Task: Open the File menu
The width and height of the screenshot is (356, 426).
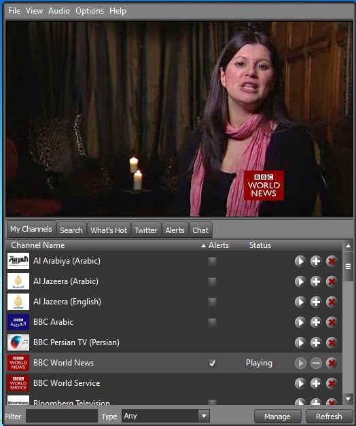Action: (x=14, y=11)
